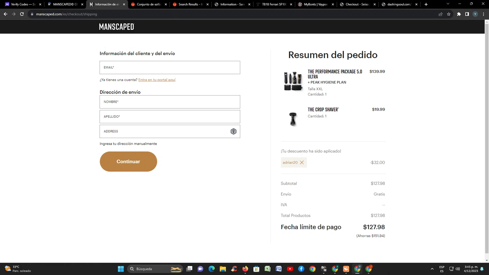Viewport: 489px width, 275px height.
Task: Click the Continuar button
Action: tap(128, 162)
